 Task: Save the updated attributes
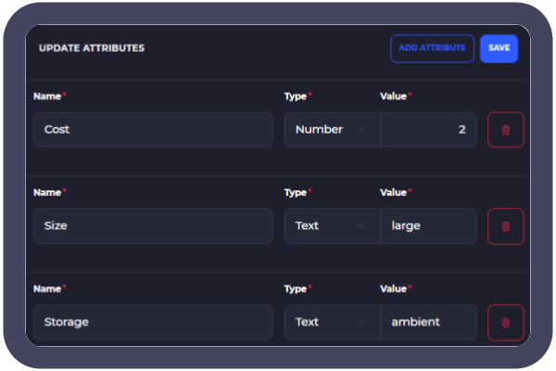(x=499, y=48)
